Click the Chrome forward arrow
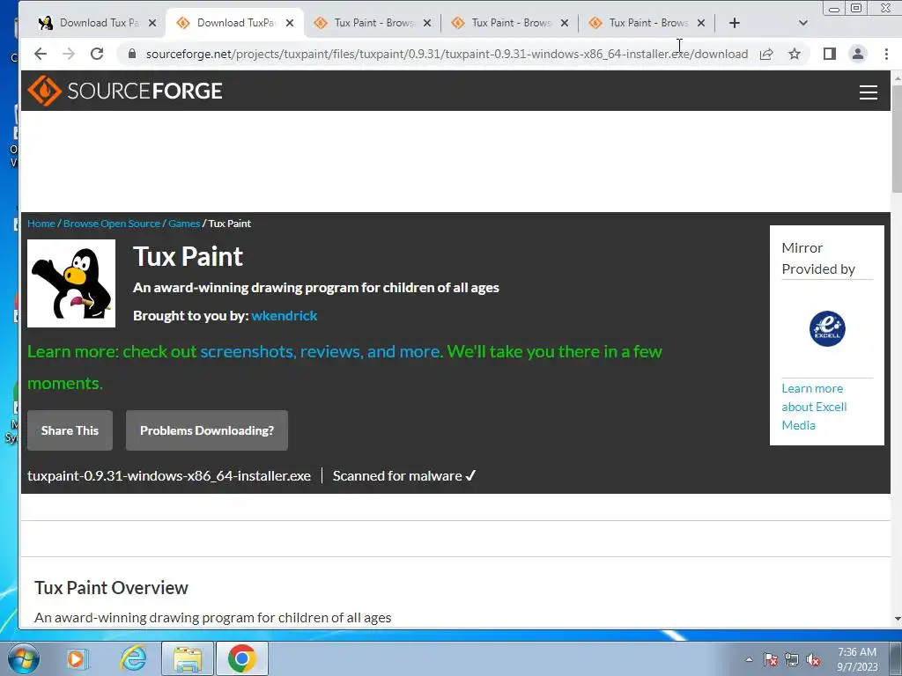This screenshot has width=902, height=676. coord(69,54)
